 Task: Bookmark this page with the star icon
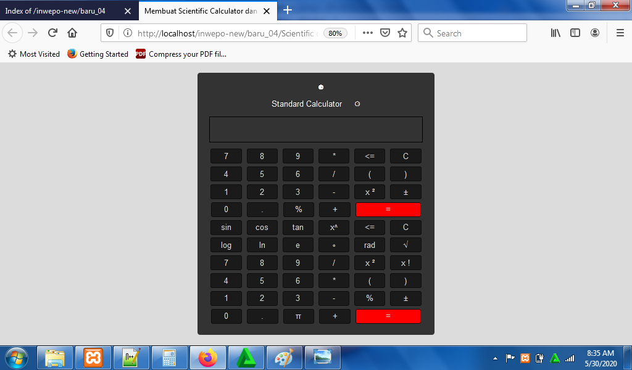click(402, 33)
